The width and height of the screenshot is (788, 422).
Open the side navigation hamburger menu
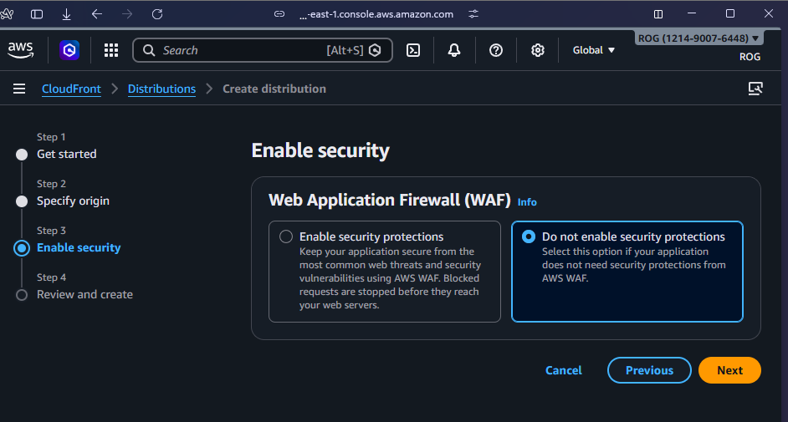pos(19,89)
